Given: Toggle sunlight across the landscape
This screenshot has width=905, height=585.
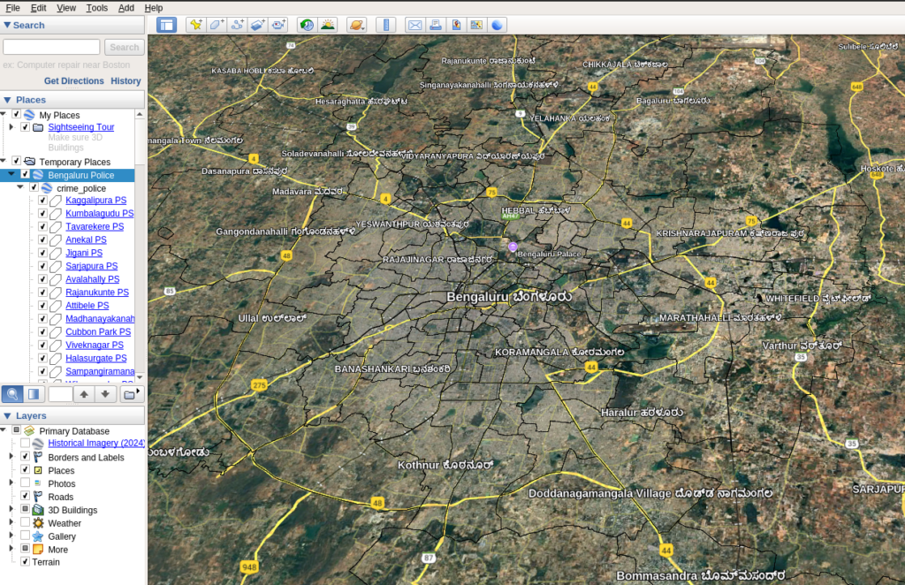Looking at the screenshot, I should coord(327,25).
